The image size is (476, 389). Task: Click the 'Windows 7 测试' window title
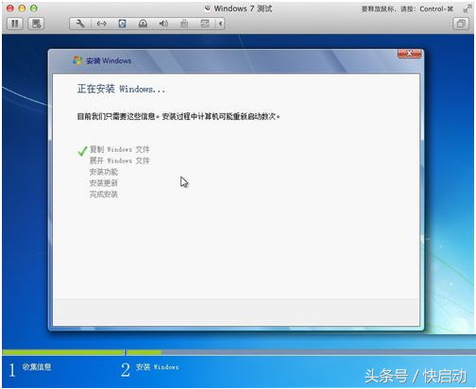coord(243,8)
